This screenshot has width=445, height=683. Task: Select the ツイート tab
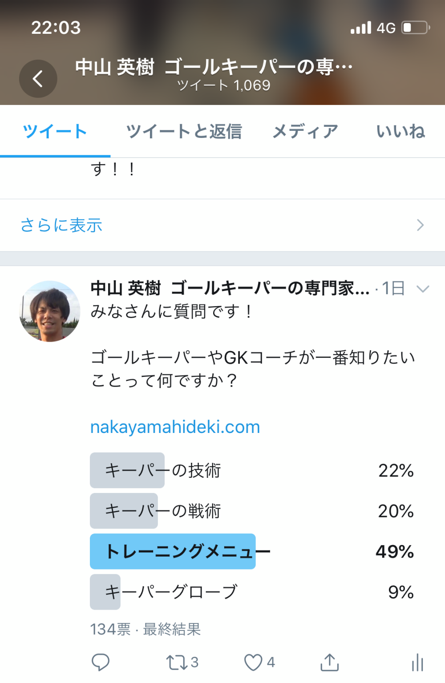pyautogui.click(x=55, y=131)
